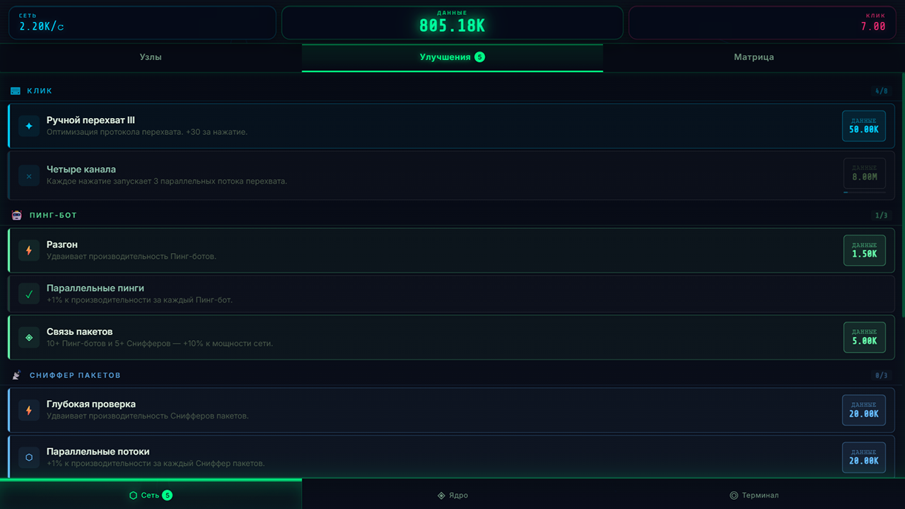This screenshot has height=509, width=905.
Task: Click the robot icon next to ПИНГ-БОТ
Action: pyautogui.click(x=15, y=215)
